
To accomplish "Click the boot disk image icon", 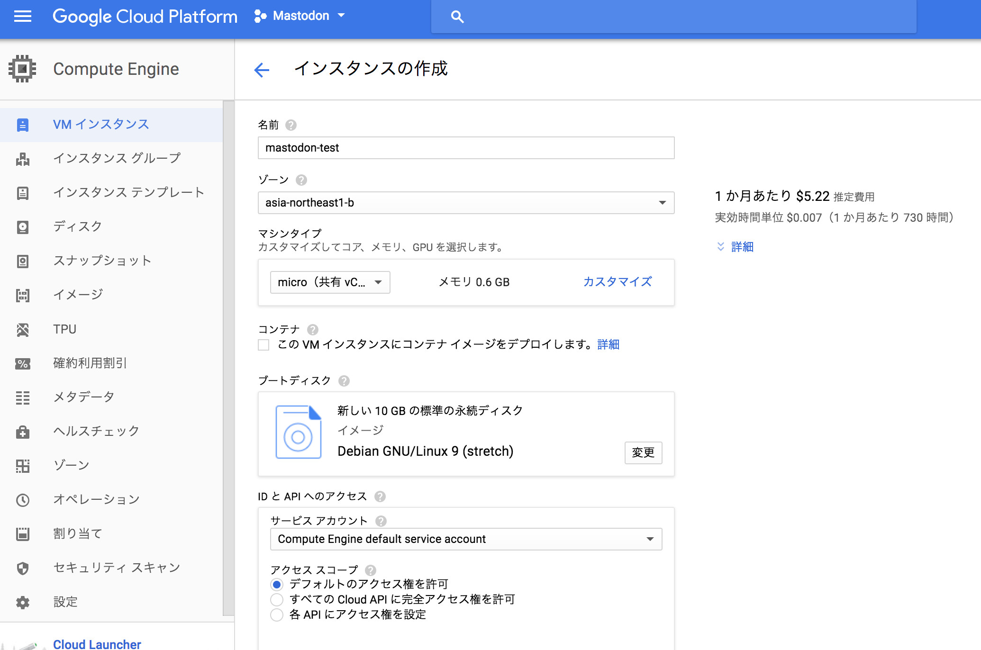I will 298,432.
